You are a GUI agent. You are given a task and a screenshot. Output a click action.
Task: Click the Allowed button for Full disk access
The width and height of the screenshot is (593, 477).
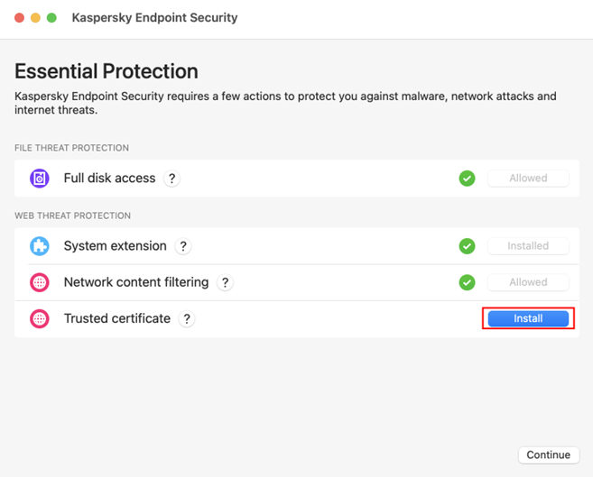click(528, 179)
